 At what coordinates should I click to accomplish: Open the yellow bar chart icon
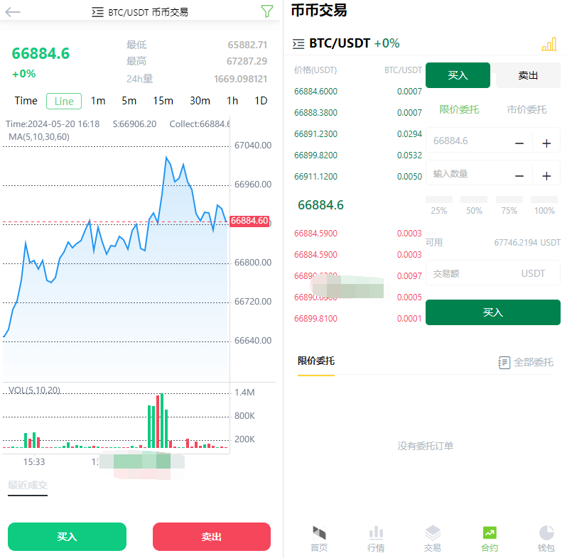pyautogui.click(x=549, y=44)
